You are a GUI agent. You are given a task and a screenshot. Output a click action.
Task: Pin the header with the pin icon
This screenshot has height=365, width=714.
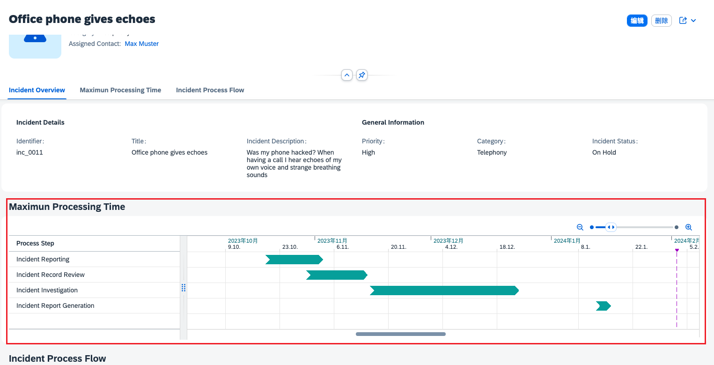pos(361,75)
